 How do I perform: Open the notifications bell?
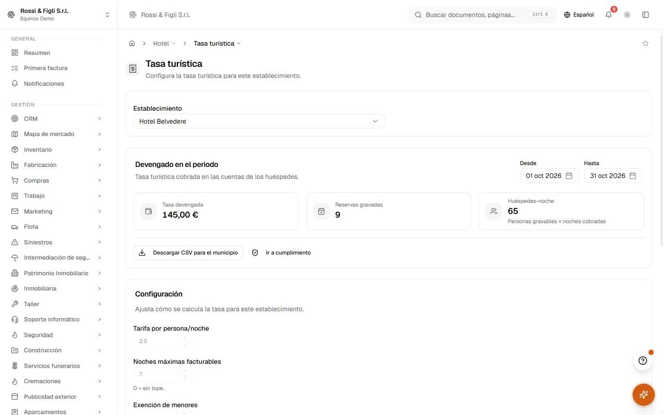tap(609, 15)
